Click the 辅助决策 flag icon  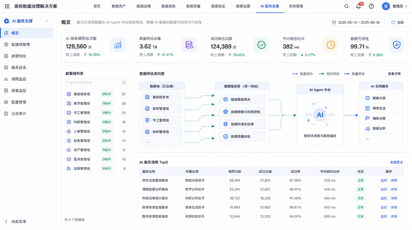point(367,118)
